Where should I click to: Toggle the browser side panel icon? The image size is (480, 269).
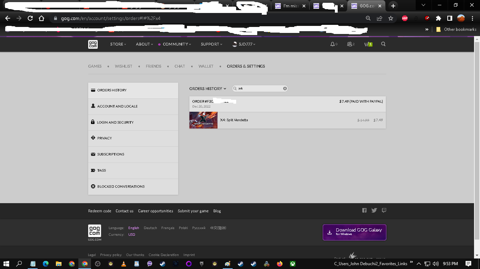[x=450, y=18]
